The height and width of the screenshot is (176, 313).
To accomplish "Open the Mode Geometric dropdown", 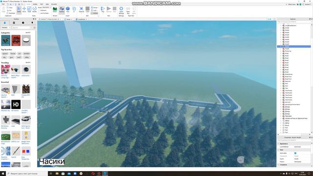I will click(47, 8).
